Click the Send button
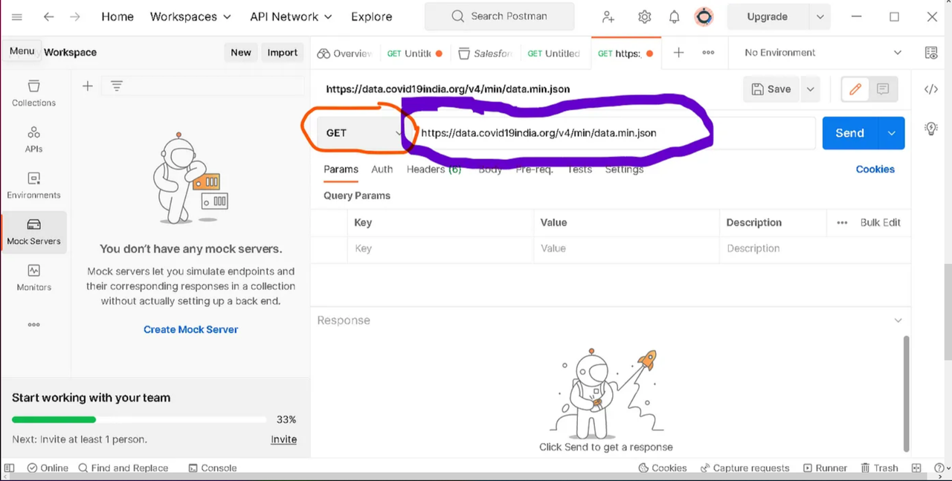 click(x=850, y=133)
